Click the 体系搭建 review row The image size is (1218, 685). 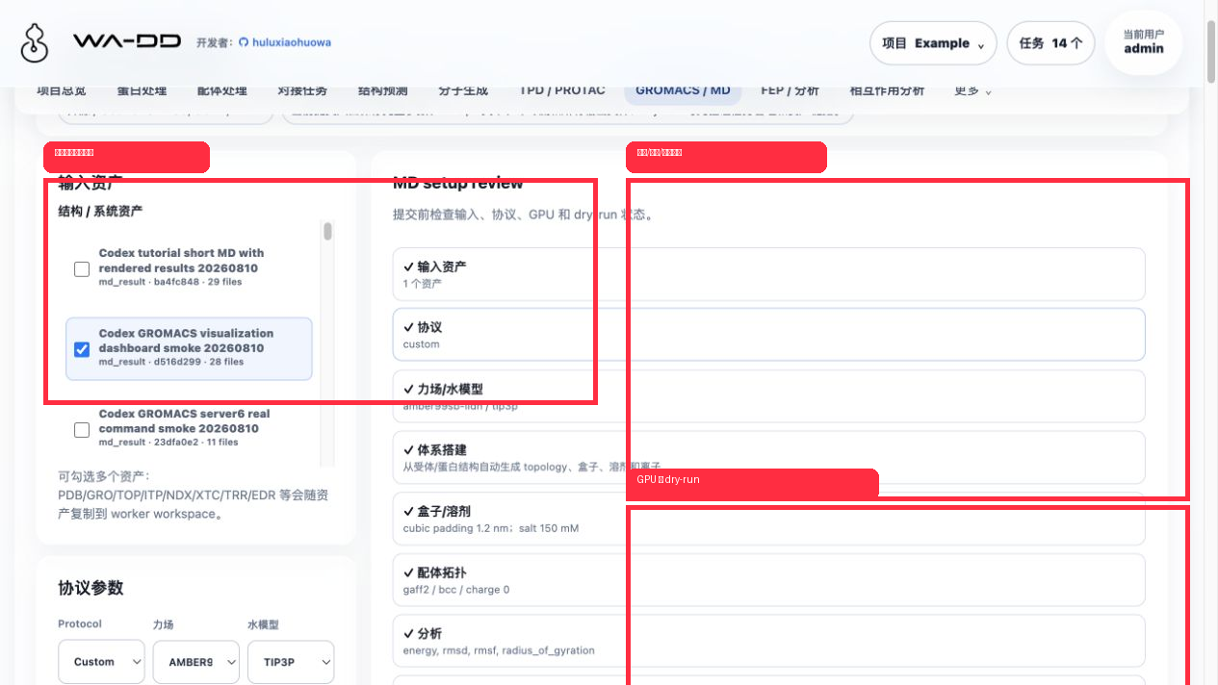tap(769, 457)
